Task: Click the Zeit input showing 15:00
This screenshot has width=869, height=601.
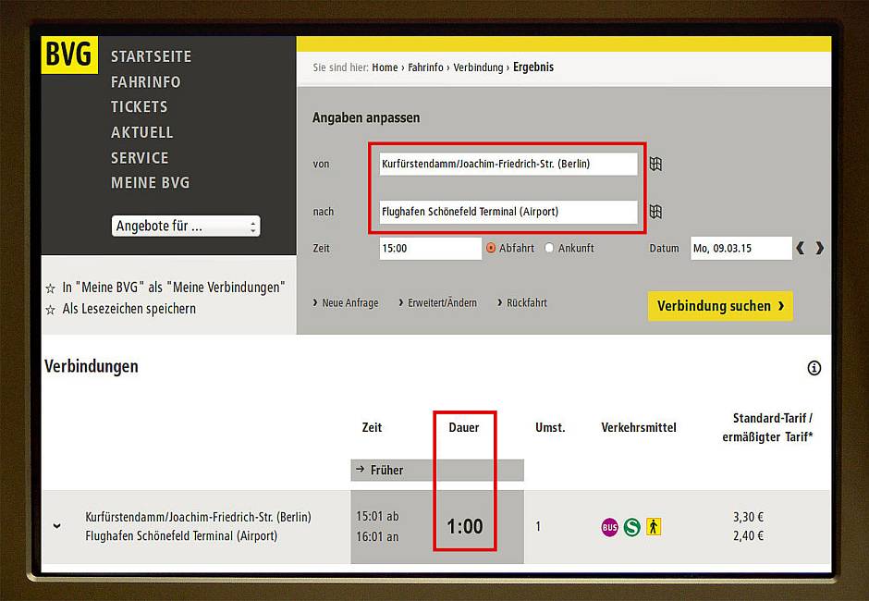Action: (x=430, y=248)
